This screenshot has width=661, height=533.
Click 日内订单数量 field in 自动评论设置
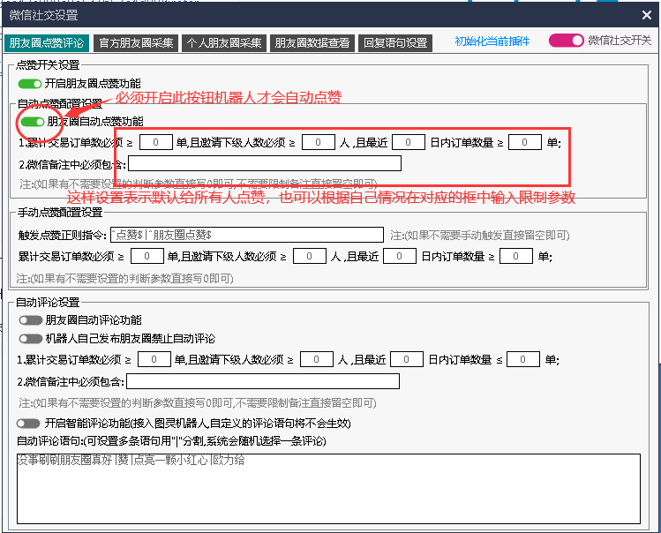[x=522, y=359]
